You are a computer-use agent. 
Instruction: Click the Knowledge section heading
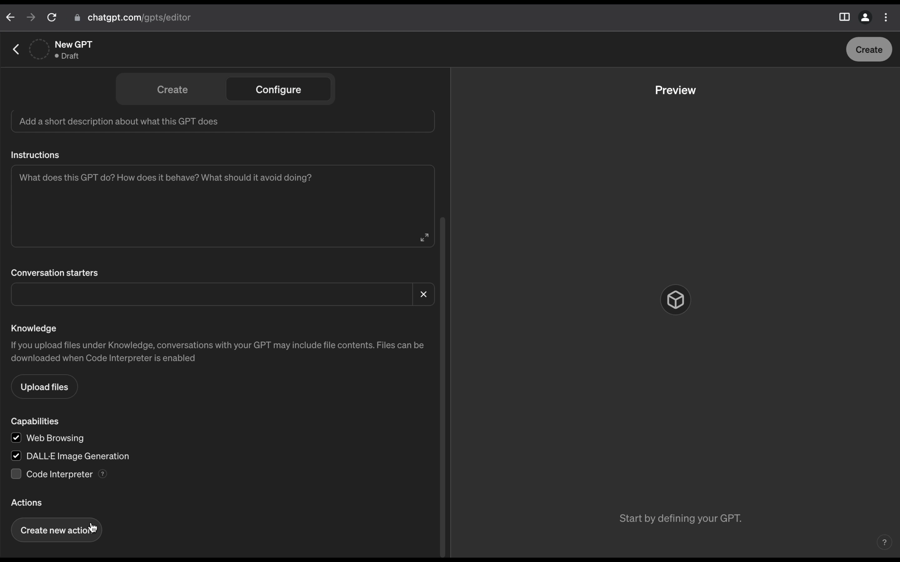click(33, 328)
